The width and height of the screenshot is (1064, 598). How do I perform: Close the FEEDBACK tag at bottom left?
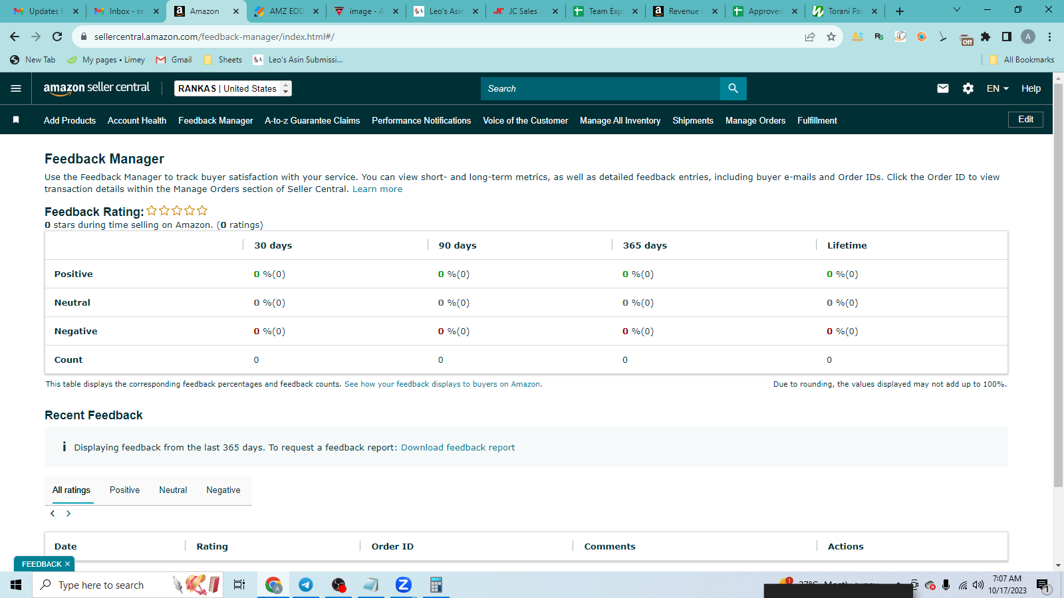(67, 564)
